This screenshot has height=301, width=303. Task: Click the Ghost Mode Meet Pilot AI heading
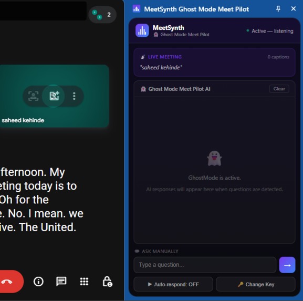tap(179, 89)
